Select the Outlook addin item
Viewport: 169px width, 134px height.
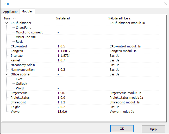21,84
